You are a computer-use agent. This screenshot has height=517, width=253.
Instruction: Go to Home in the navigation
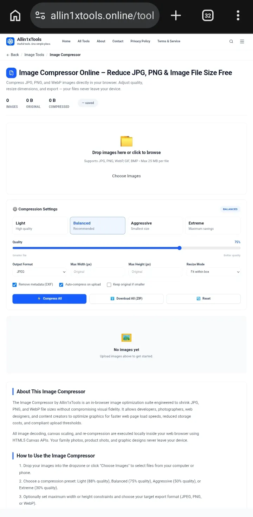click(66, 41)
